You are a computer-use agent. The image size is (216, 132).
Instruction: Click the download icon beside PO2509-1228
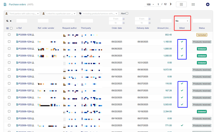coord(33,84)
